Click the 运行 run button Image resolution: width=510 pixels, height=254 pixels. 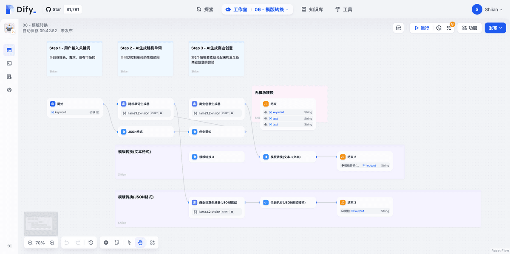(421, 28)
